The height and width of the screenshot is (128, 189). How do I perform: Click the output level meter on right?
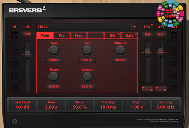point(174,61)
